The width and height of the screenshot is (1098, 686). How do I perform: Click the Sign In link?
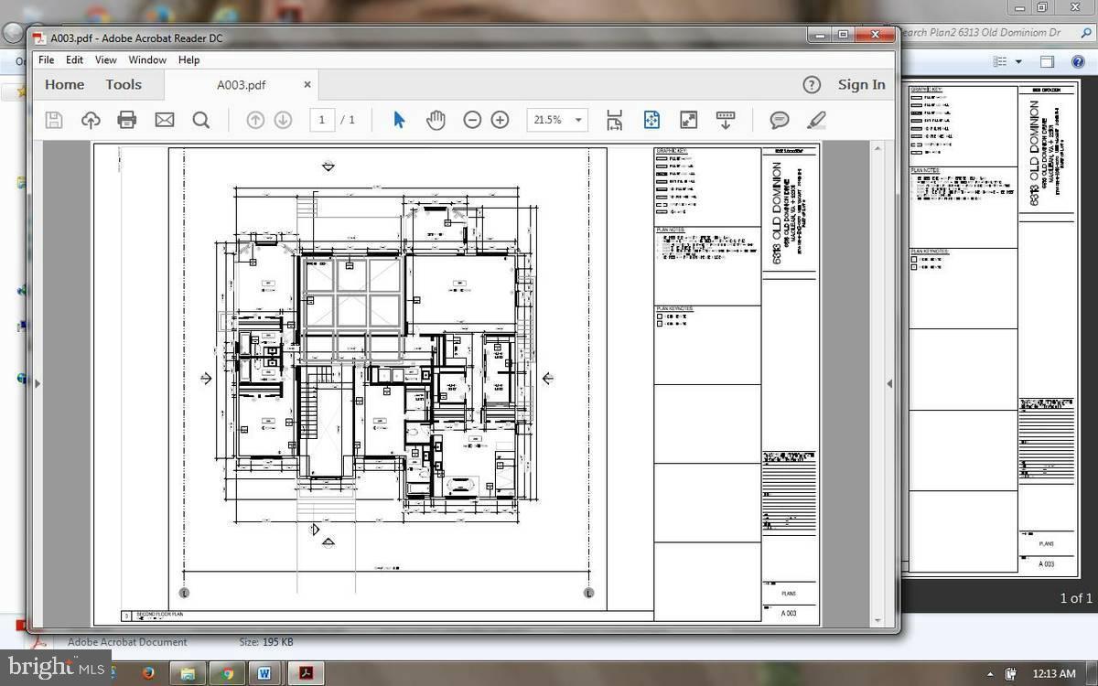pos(862,84)
